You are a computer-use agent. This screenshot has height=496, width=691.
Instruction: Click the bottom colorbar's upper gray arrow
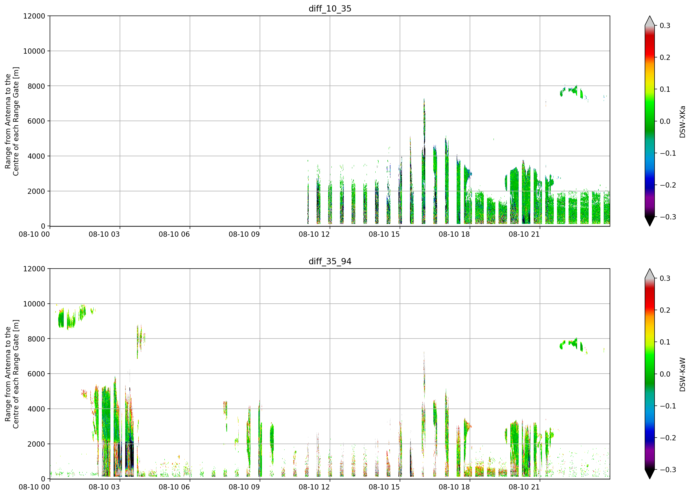(x=650, y=273)
